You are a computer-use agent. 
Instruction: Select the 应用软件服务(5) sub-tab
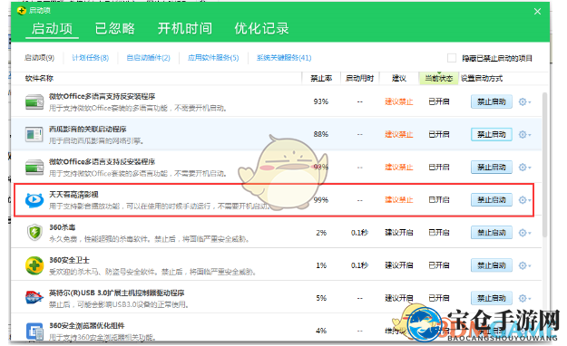213,58
